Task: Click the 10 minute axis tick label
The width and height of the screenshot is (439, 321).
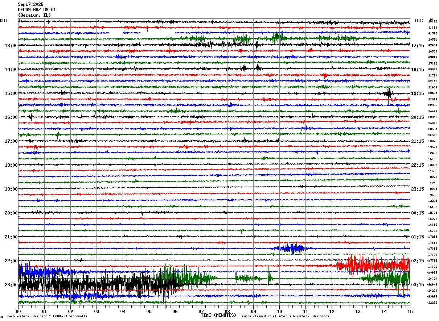Action: click(x=279, y=311)
